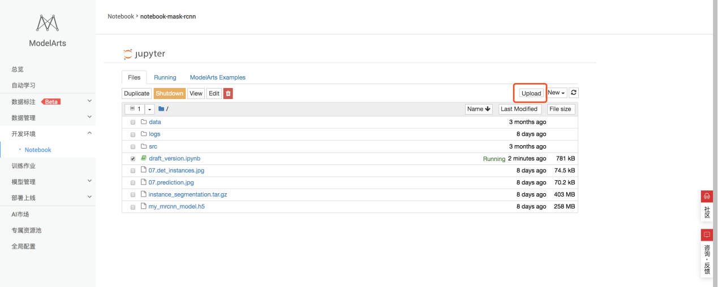Open the community headset icon panel
The width and height of the screenshot is (718, 287).
(707, 196)
